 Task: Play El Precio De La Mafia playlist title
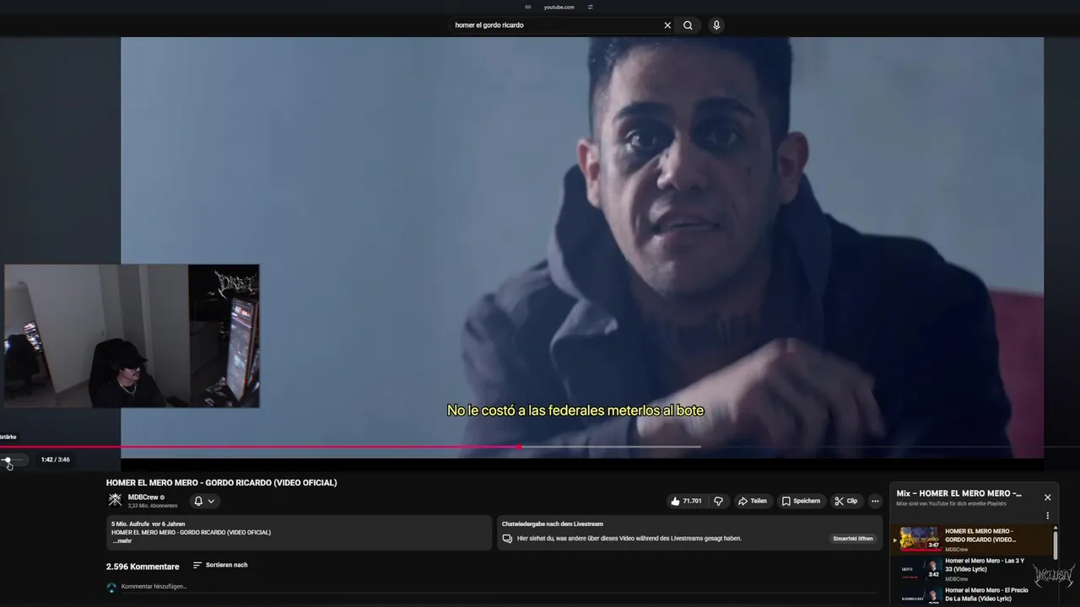tap(986, 594)
